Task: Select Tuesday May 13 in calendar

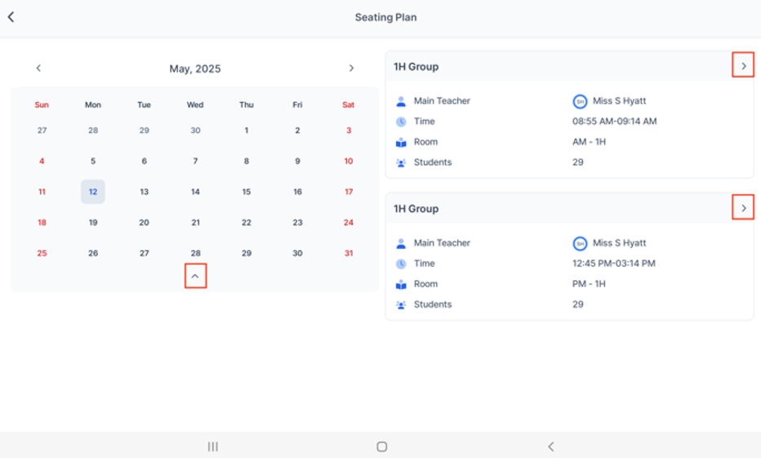Action: point(144,192)
